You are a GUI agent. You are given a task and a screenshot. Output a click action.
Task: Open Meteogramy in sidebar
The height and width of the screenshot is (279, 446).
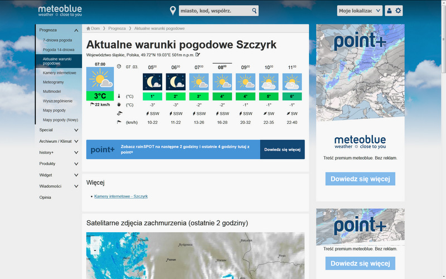53,82
